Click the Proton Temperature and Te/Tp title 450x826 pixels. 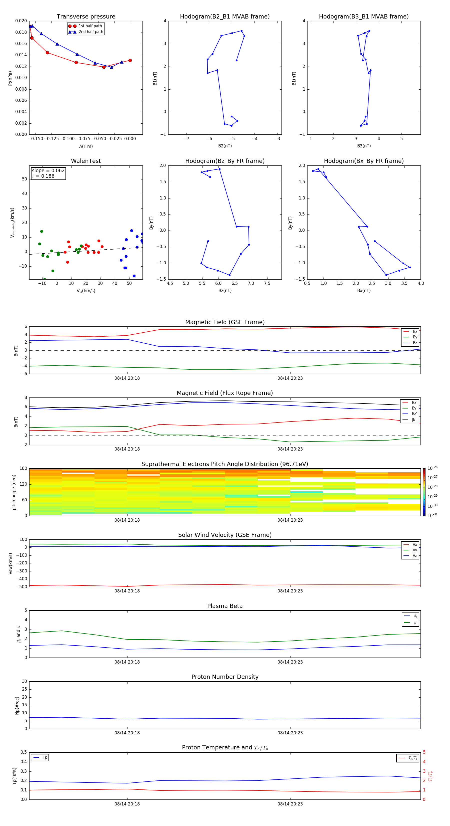pyautogui.click(x=225, y=748)
